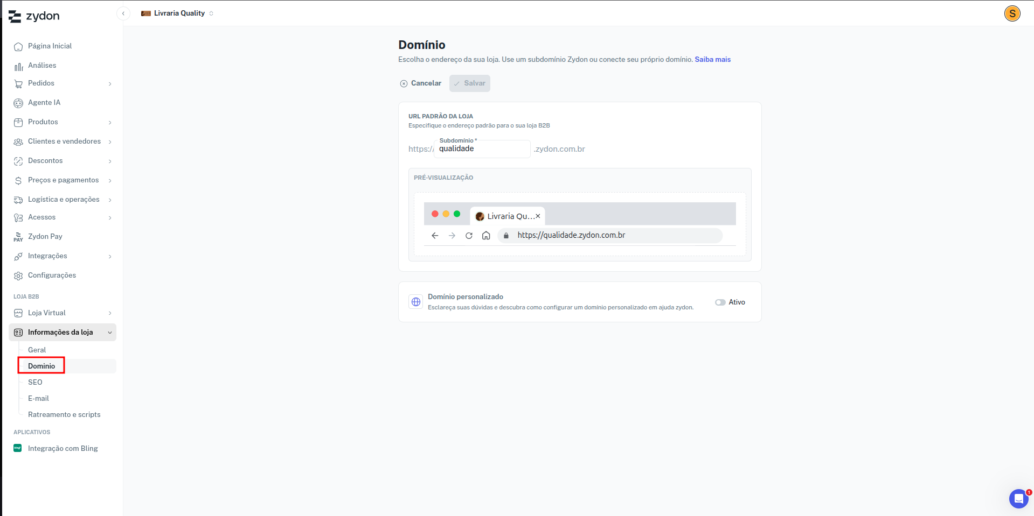This screenshot has height=516, width=1034.
Task: Click the Acessos icon
Action: [x=18, y=217]
